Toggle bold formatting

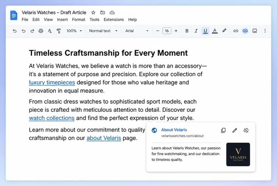[x=187, y=31]
